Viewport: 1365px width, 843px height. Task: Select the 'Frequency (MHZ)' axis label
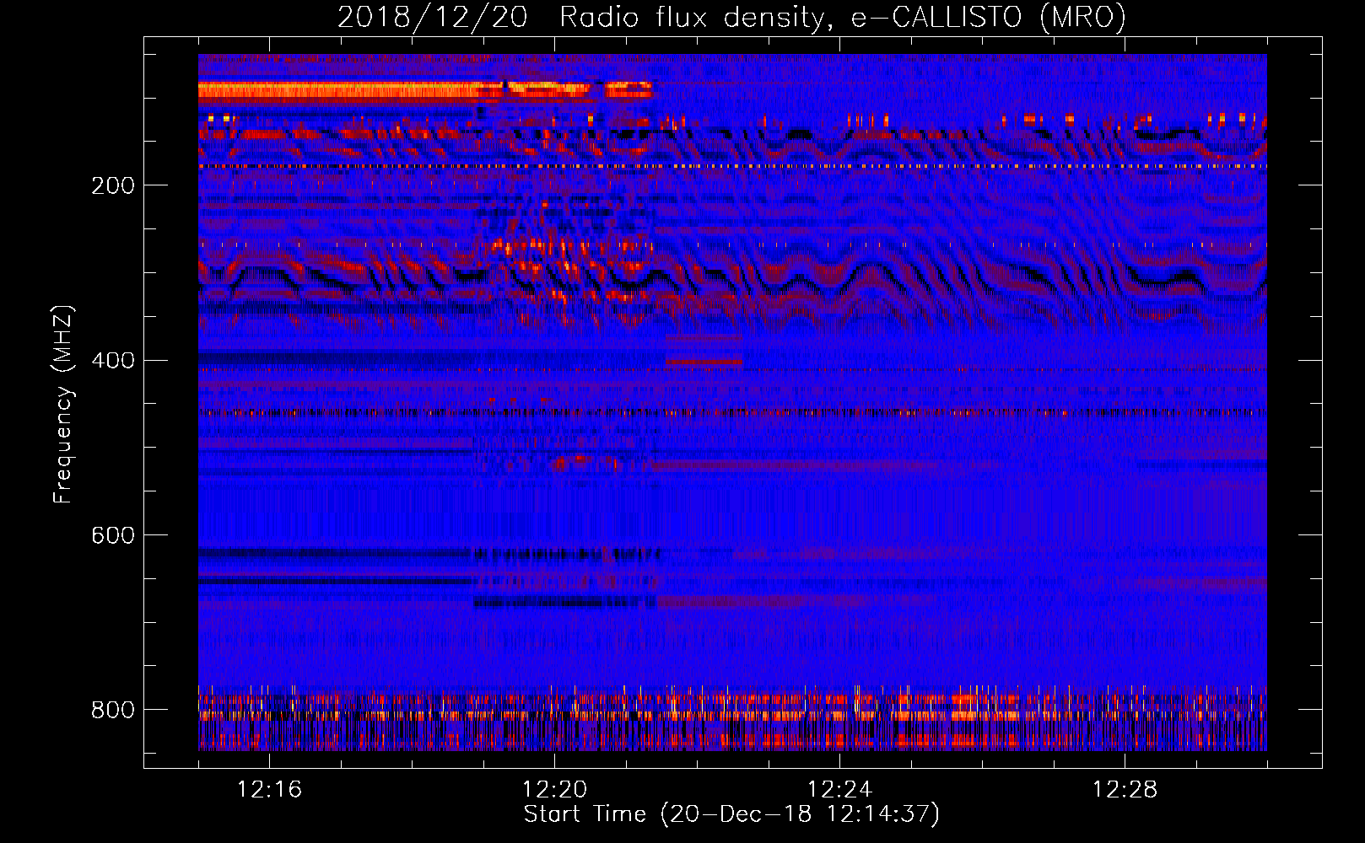click(63, 404)
